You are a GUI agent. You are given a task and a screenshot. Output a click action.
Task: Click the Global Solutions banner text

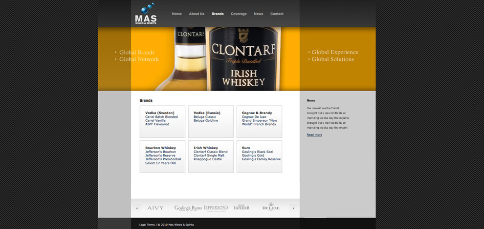point(333,59)
